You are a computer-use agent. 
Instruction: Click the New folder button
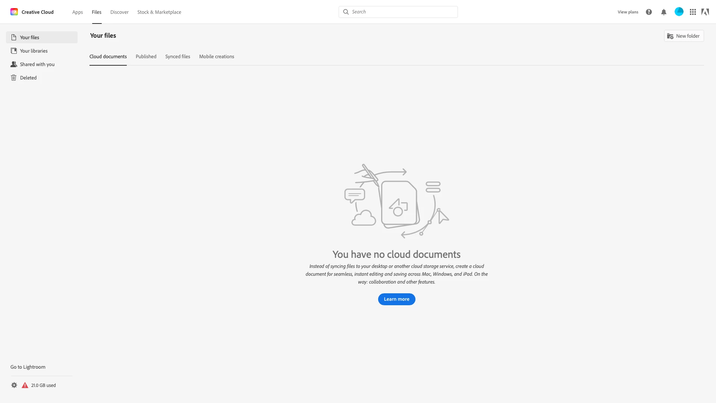click(684, 36)
